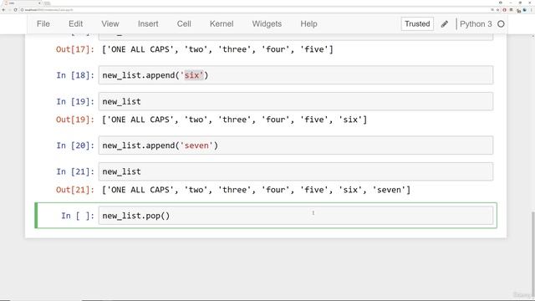Click the active cell with new_list.pop()
Image resolution: width=535 pixels, height=301 pixels.
(x=296, y=216)
